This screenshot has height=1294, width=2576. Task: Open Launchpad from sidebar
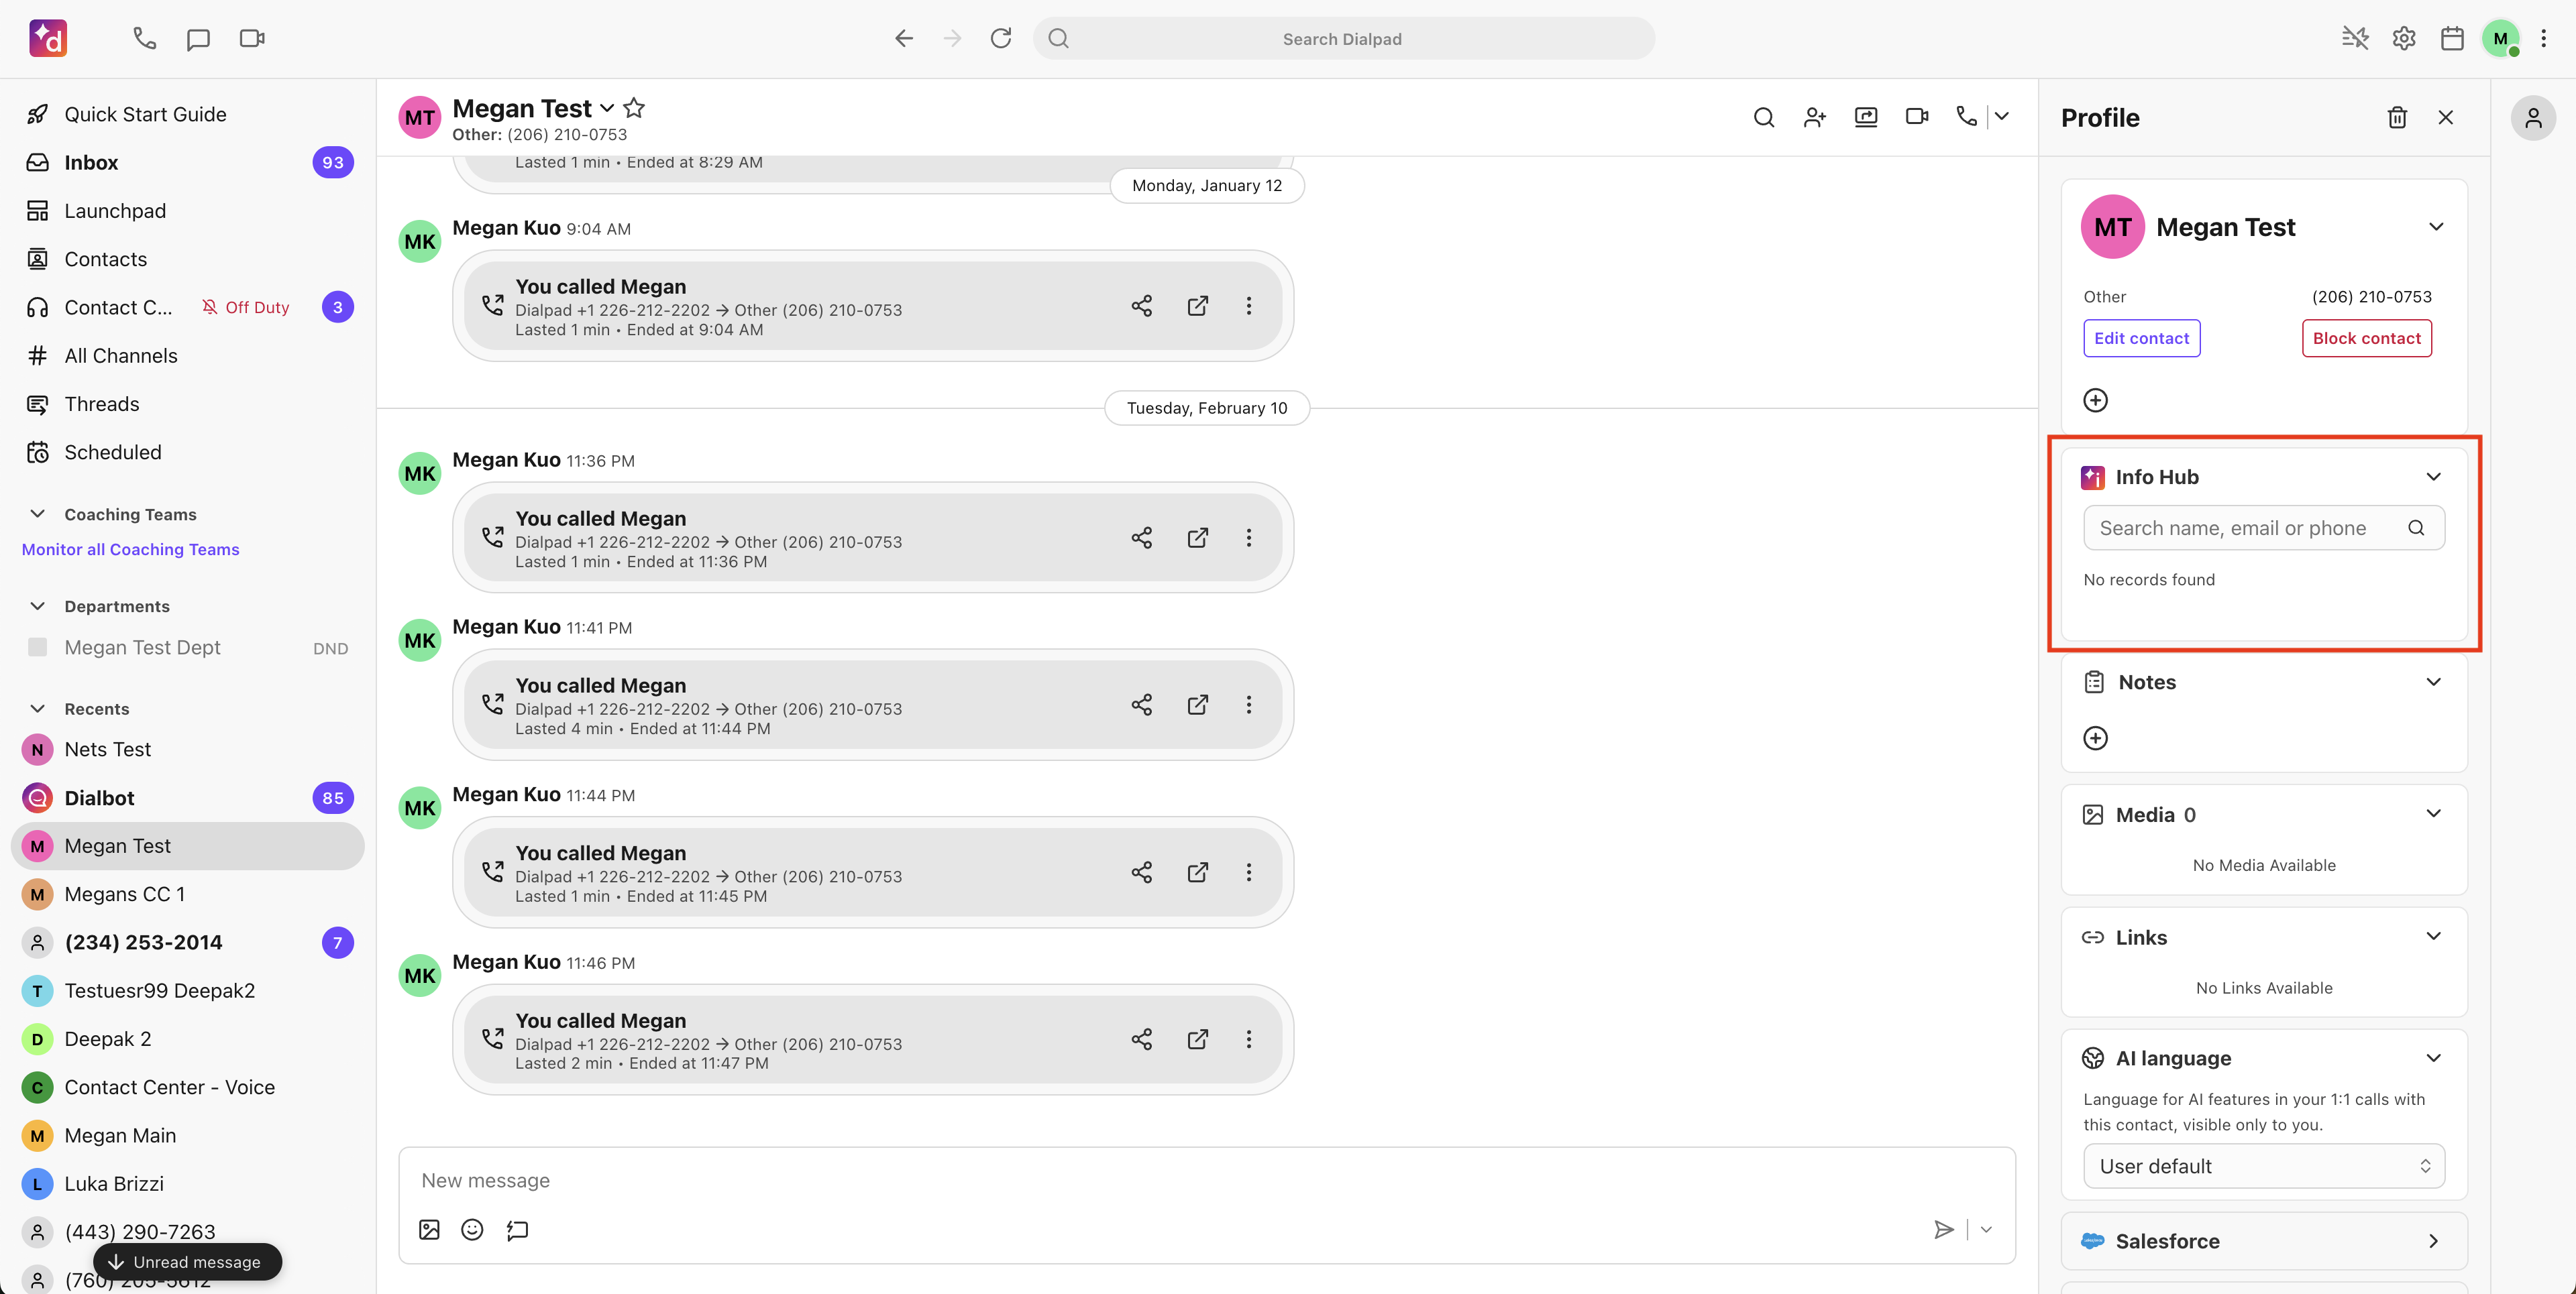[x=188, y=211]
